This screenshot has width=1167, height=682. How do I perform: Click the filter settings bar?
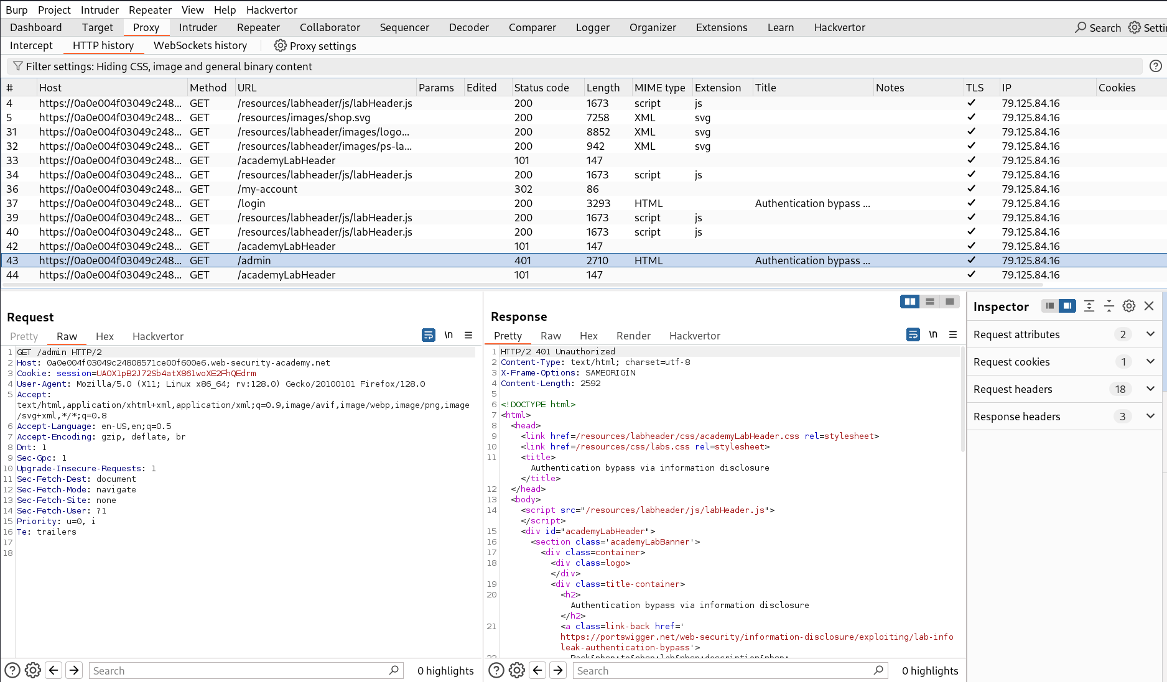coord(574,67)
